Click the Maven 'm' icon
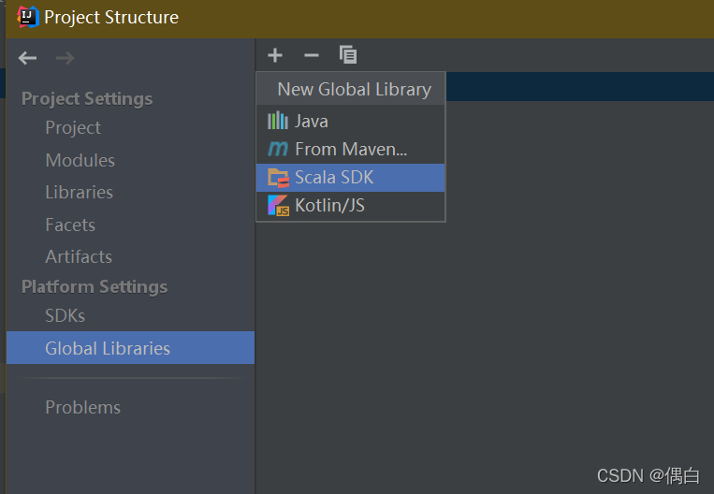Viewport: 714px width, 494px height. point(278,149)
